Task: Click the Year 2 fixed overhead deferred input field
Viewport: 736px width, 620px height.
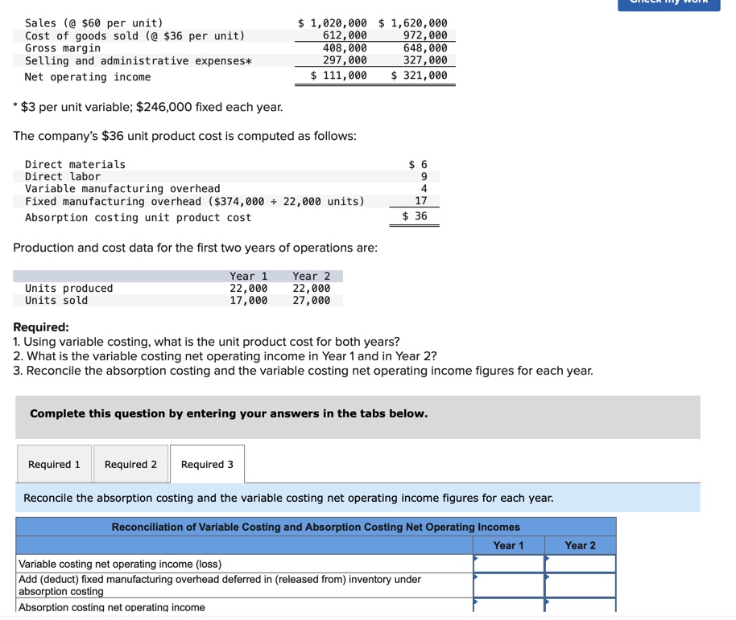Action: 581,583
